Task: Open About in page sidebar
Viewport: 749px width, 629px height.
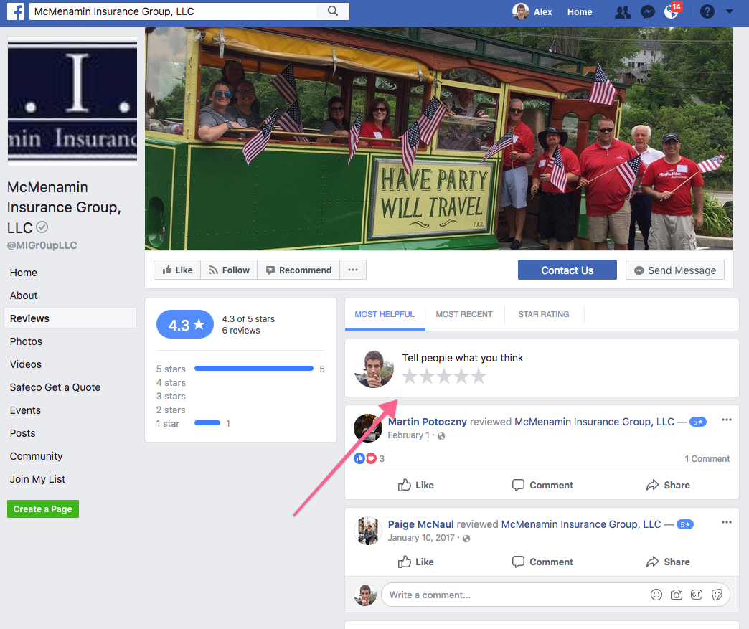Action: (24, 295)
